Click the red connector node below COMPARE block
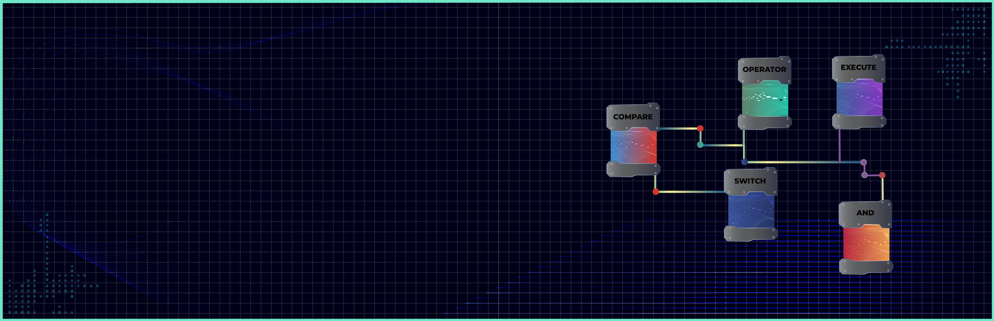This screenshot has height=321, width=994. 656,192
